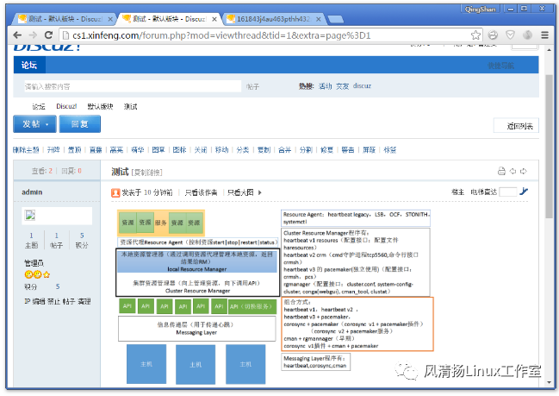
Task: Click the scrollbar down arrow
Action: click(549, 383)
